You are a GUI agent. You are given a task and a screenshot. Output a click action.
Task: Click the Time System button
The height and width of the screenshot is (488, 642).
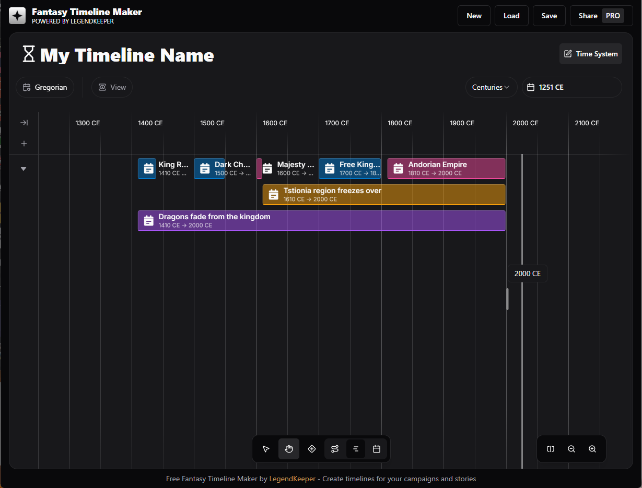tap(590, 54)
